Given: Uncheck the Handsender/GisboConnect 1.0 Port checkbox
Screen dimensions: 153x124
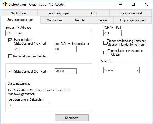Looking at the screenshot, I should tap(10, 40).
